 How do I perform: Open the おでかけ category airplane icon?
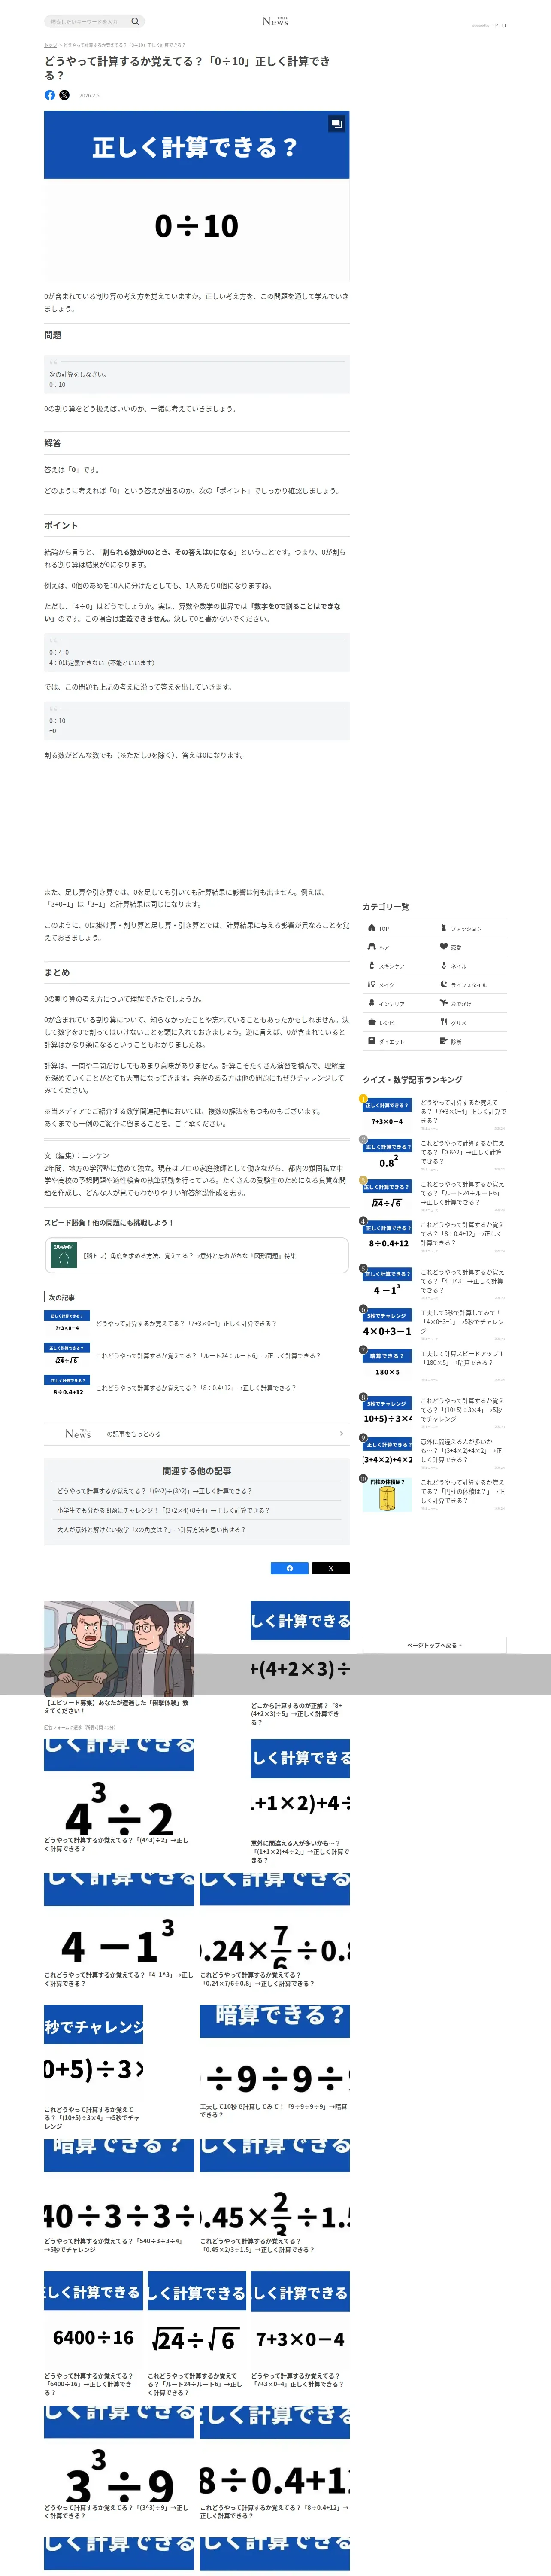tap(444, 1003)
